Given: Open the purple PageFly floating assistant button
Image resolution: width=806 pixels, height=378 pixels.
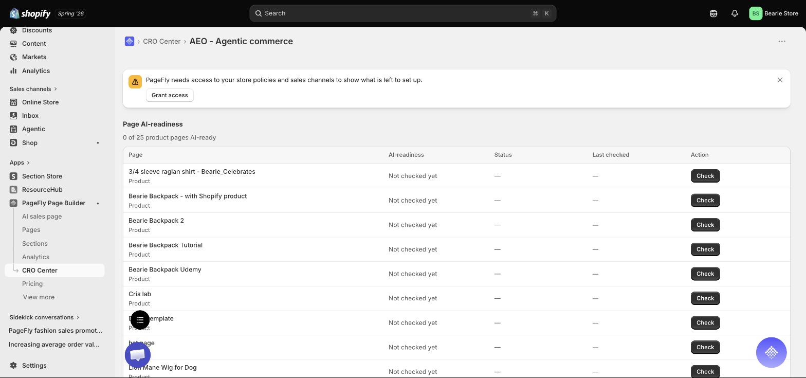Looking at the screenshot, I should click(x=771, y=352).
